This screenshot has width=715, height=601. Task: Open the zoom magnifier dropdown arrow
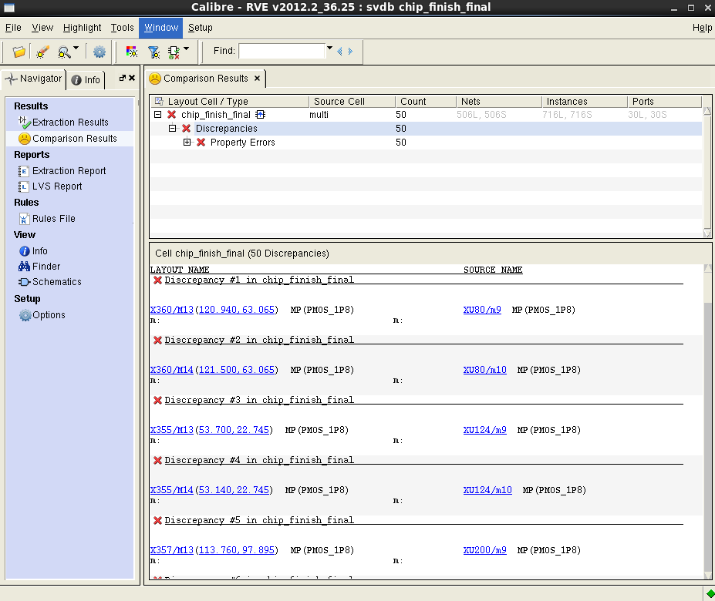pyautogui.click(x=76, y=48)
